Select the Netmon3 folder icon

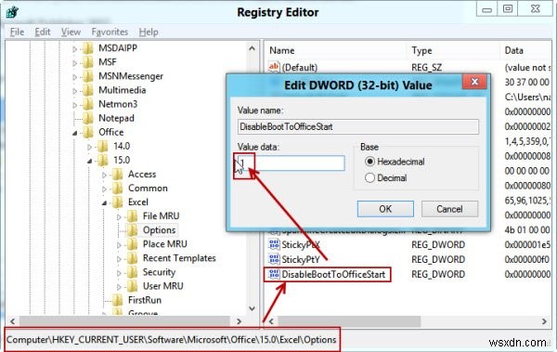pyautogui.click(x=88, y=104)
